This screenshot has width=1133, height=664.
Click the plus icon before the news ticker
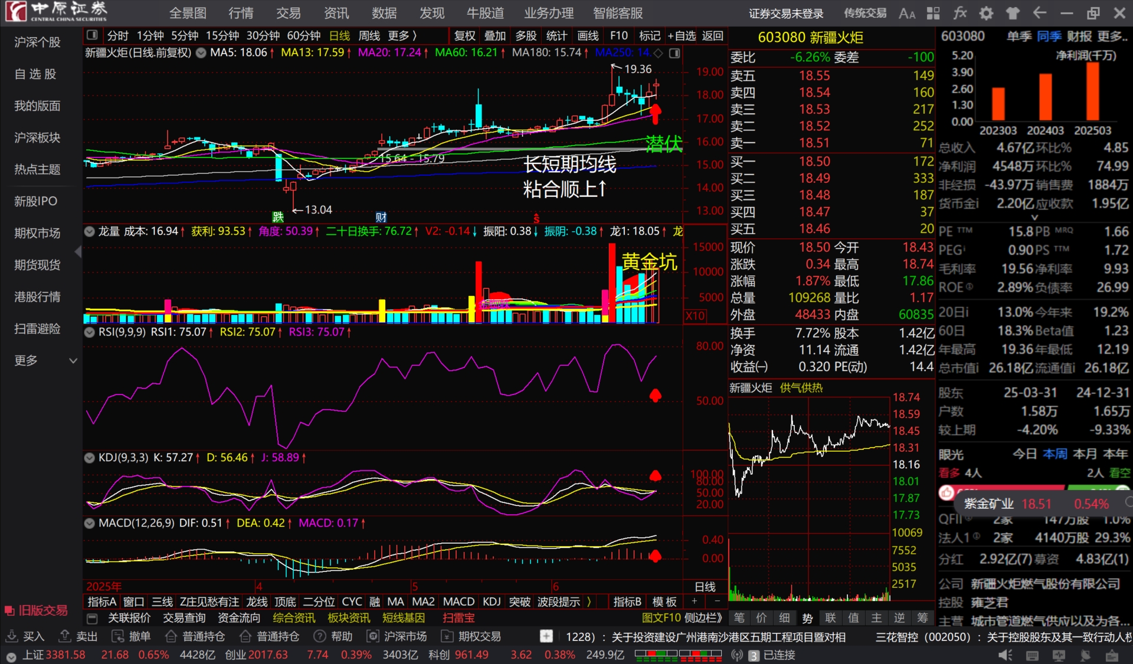pyautogui.click(x=546, y=636)
